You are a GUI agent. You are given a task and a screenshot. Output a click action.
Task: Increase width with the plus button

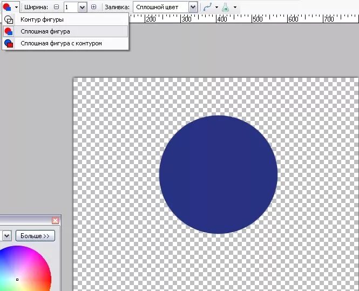[93, 7]
